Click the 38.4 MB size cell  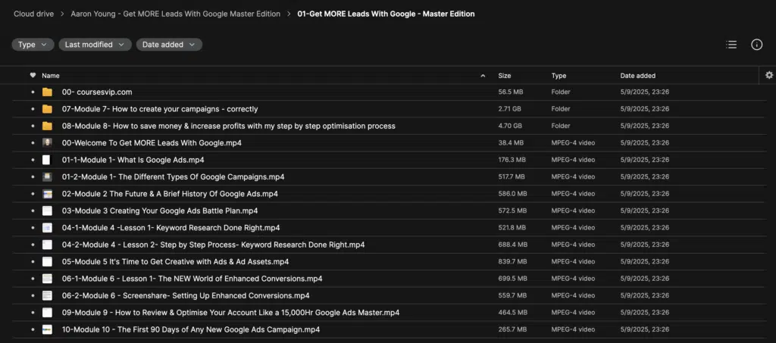click(511, 143)
